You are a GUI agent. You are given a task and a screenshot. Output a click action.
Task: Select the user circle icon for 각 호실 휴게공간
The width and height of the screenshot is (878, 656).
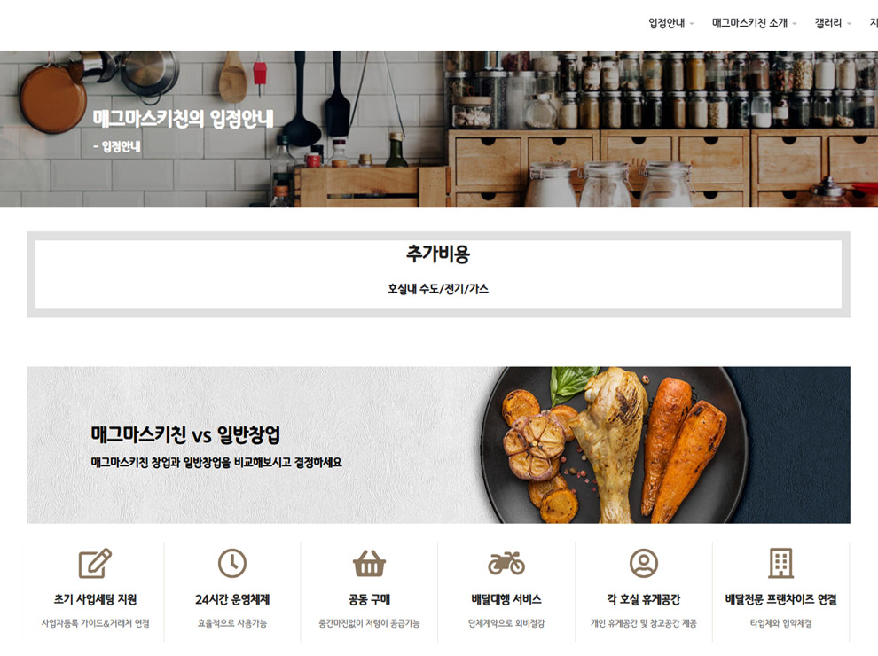(644, 563)
